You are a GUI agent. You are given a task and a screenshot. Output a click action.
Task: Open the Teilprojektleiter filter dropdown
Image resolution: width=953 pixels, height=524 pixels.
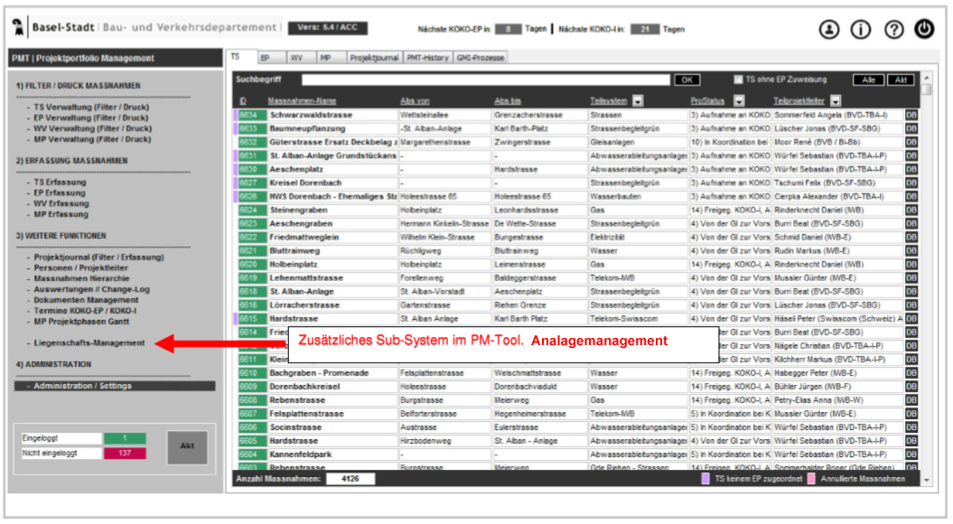pyautogui.click(x=836, y=100)
